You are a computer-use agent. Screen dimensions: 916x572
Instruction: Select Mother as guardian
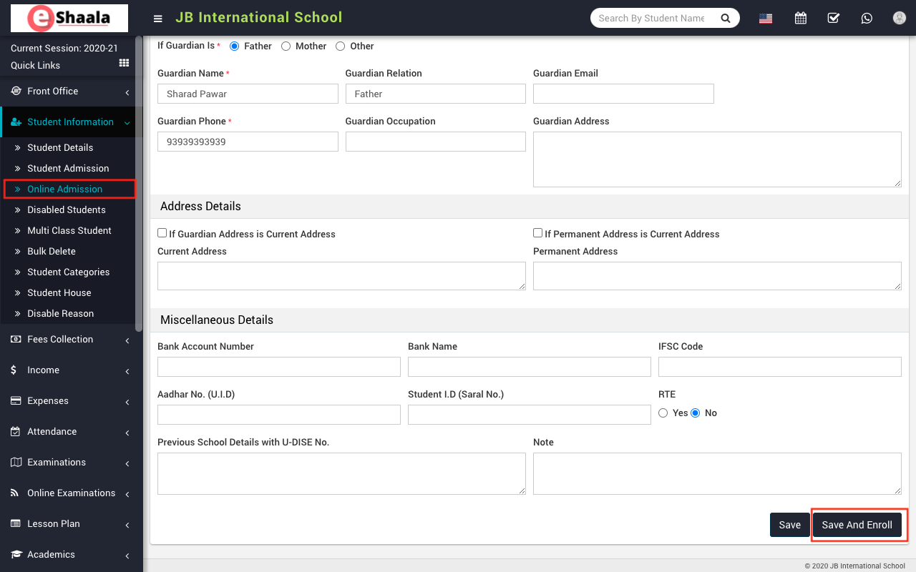pyautogui.click(x=286, y=46)
